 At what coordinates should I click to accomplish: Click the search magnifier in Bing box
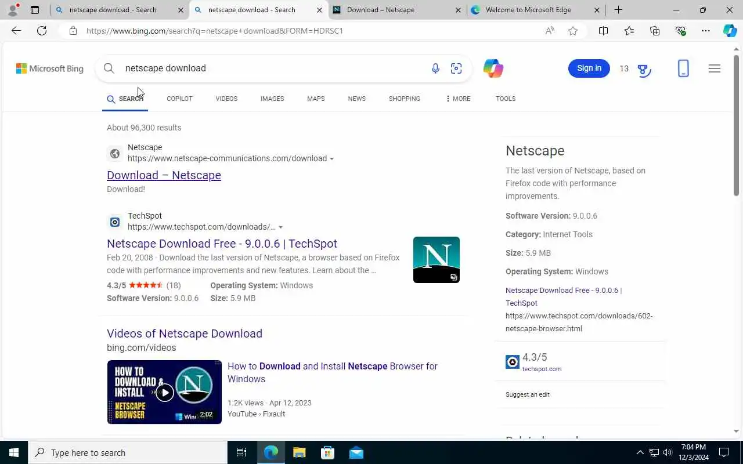pyautogui.click(x=109, y=68)
